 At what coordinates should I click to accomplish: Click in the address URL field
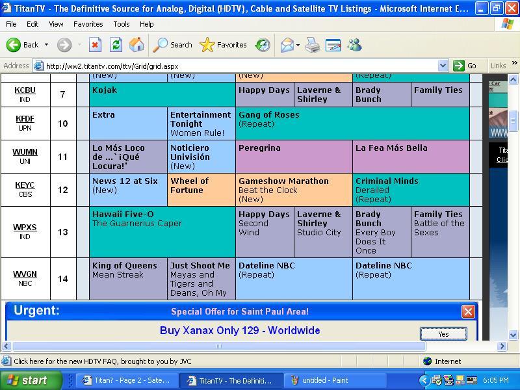point(240,66)
